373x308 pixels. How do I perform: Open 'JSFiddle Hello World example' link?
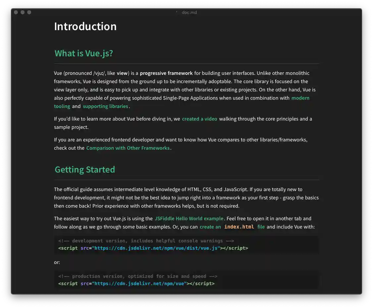(x=189, y=219)
